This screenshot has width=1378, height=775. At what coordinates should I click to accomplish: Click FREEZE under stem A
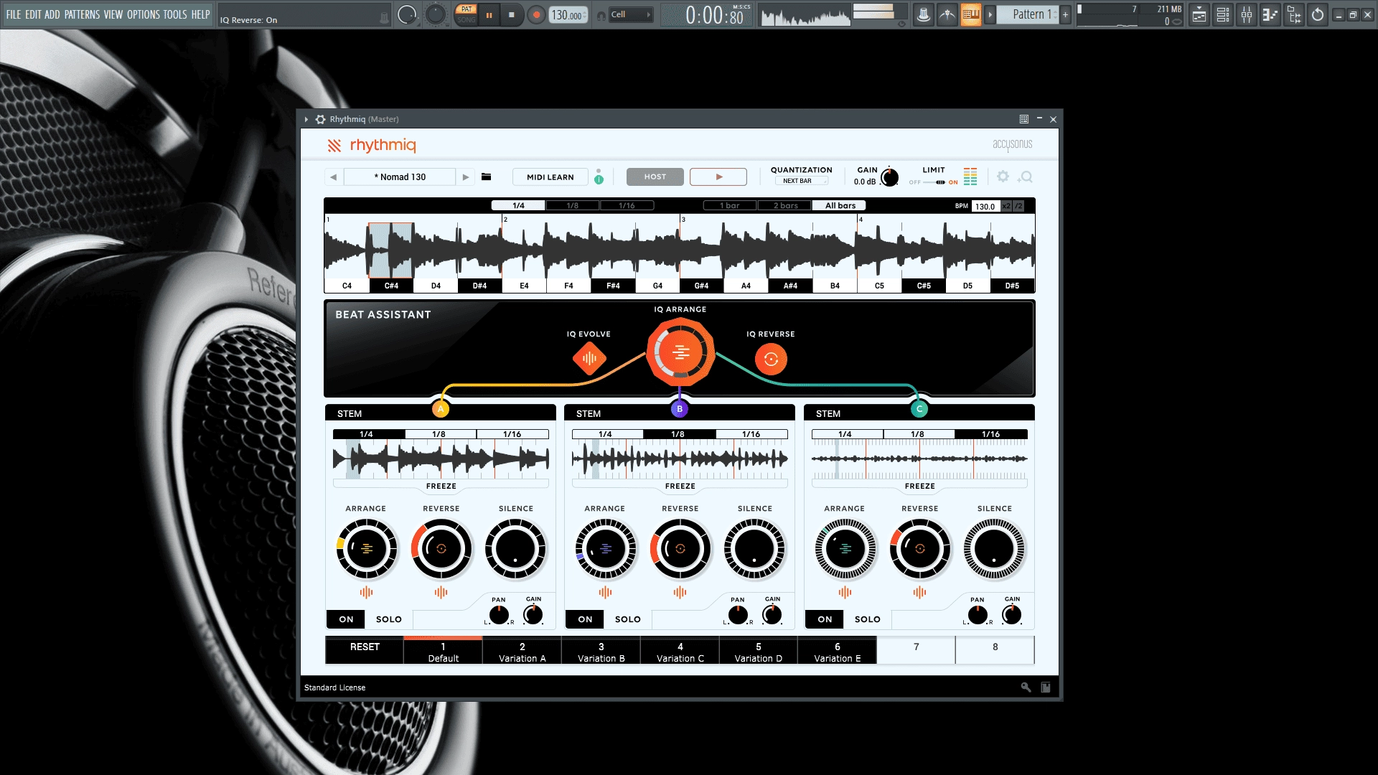[x=441, y=486]
